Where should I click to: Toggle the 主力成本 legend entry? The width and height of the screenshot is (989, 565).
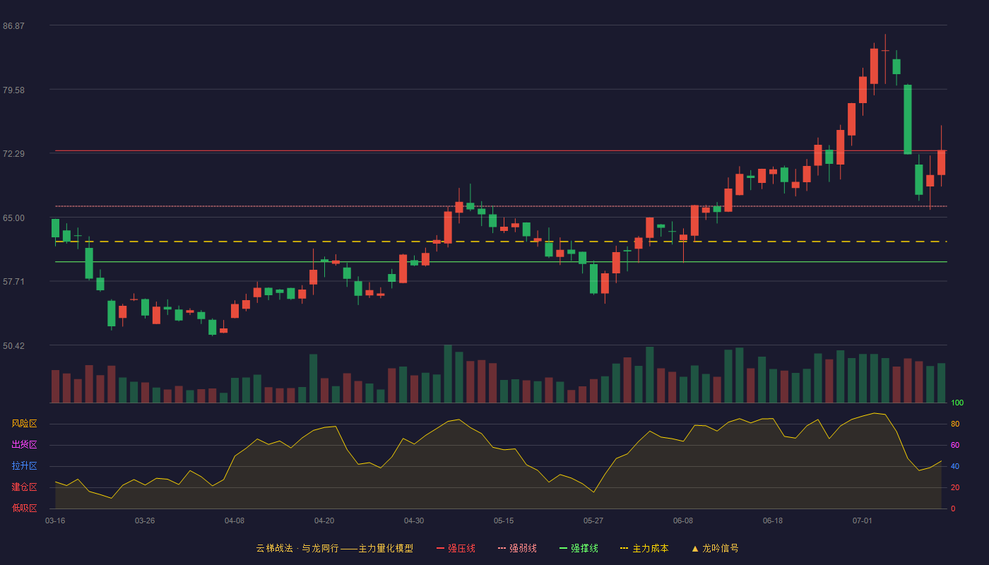(644, 548)
